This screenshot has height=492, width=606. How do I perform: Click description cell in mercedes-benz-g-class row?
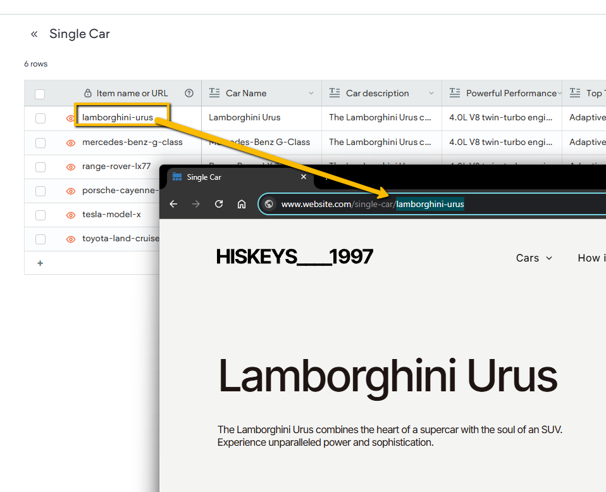[x=382, y=142]
